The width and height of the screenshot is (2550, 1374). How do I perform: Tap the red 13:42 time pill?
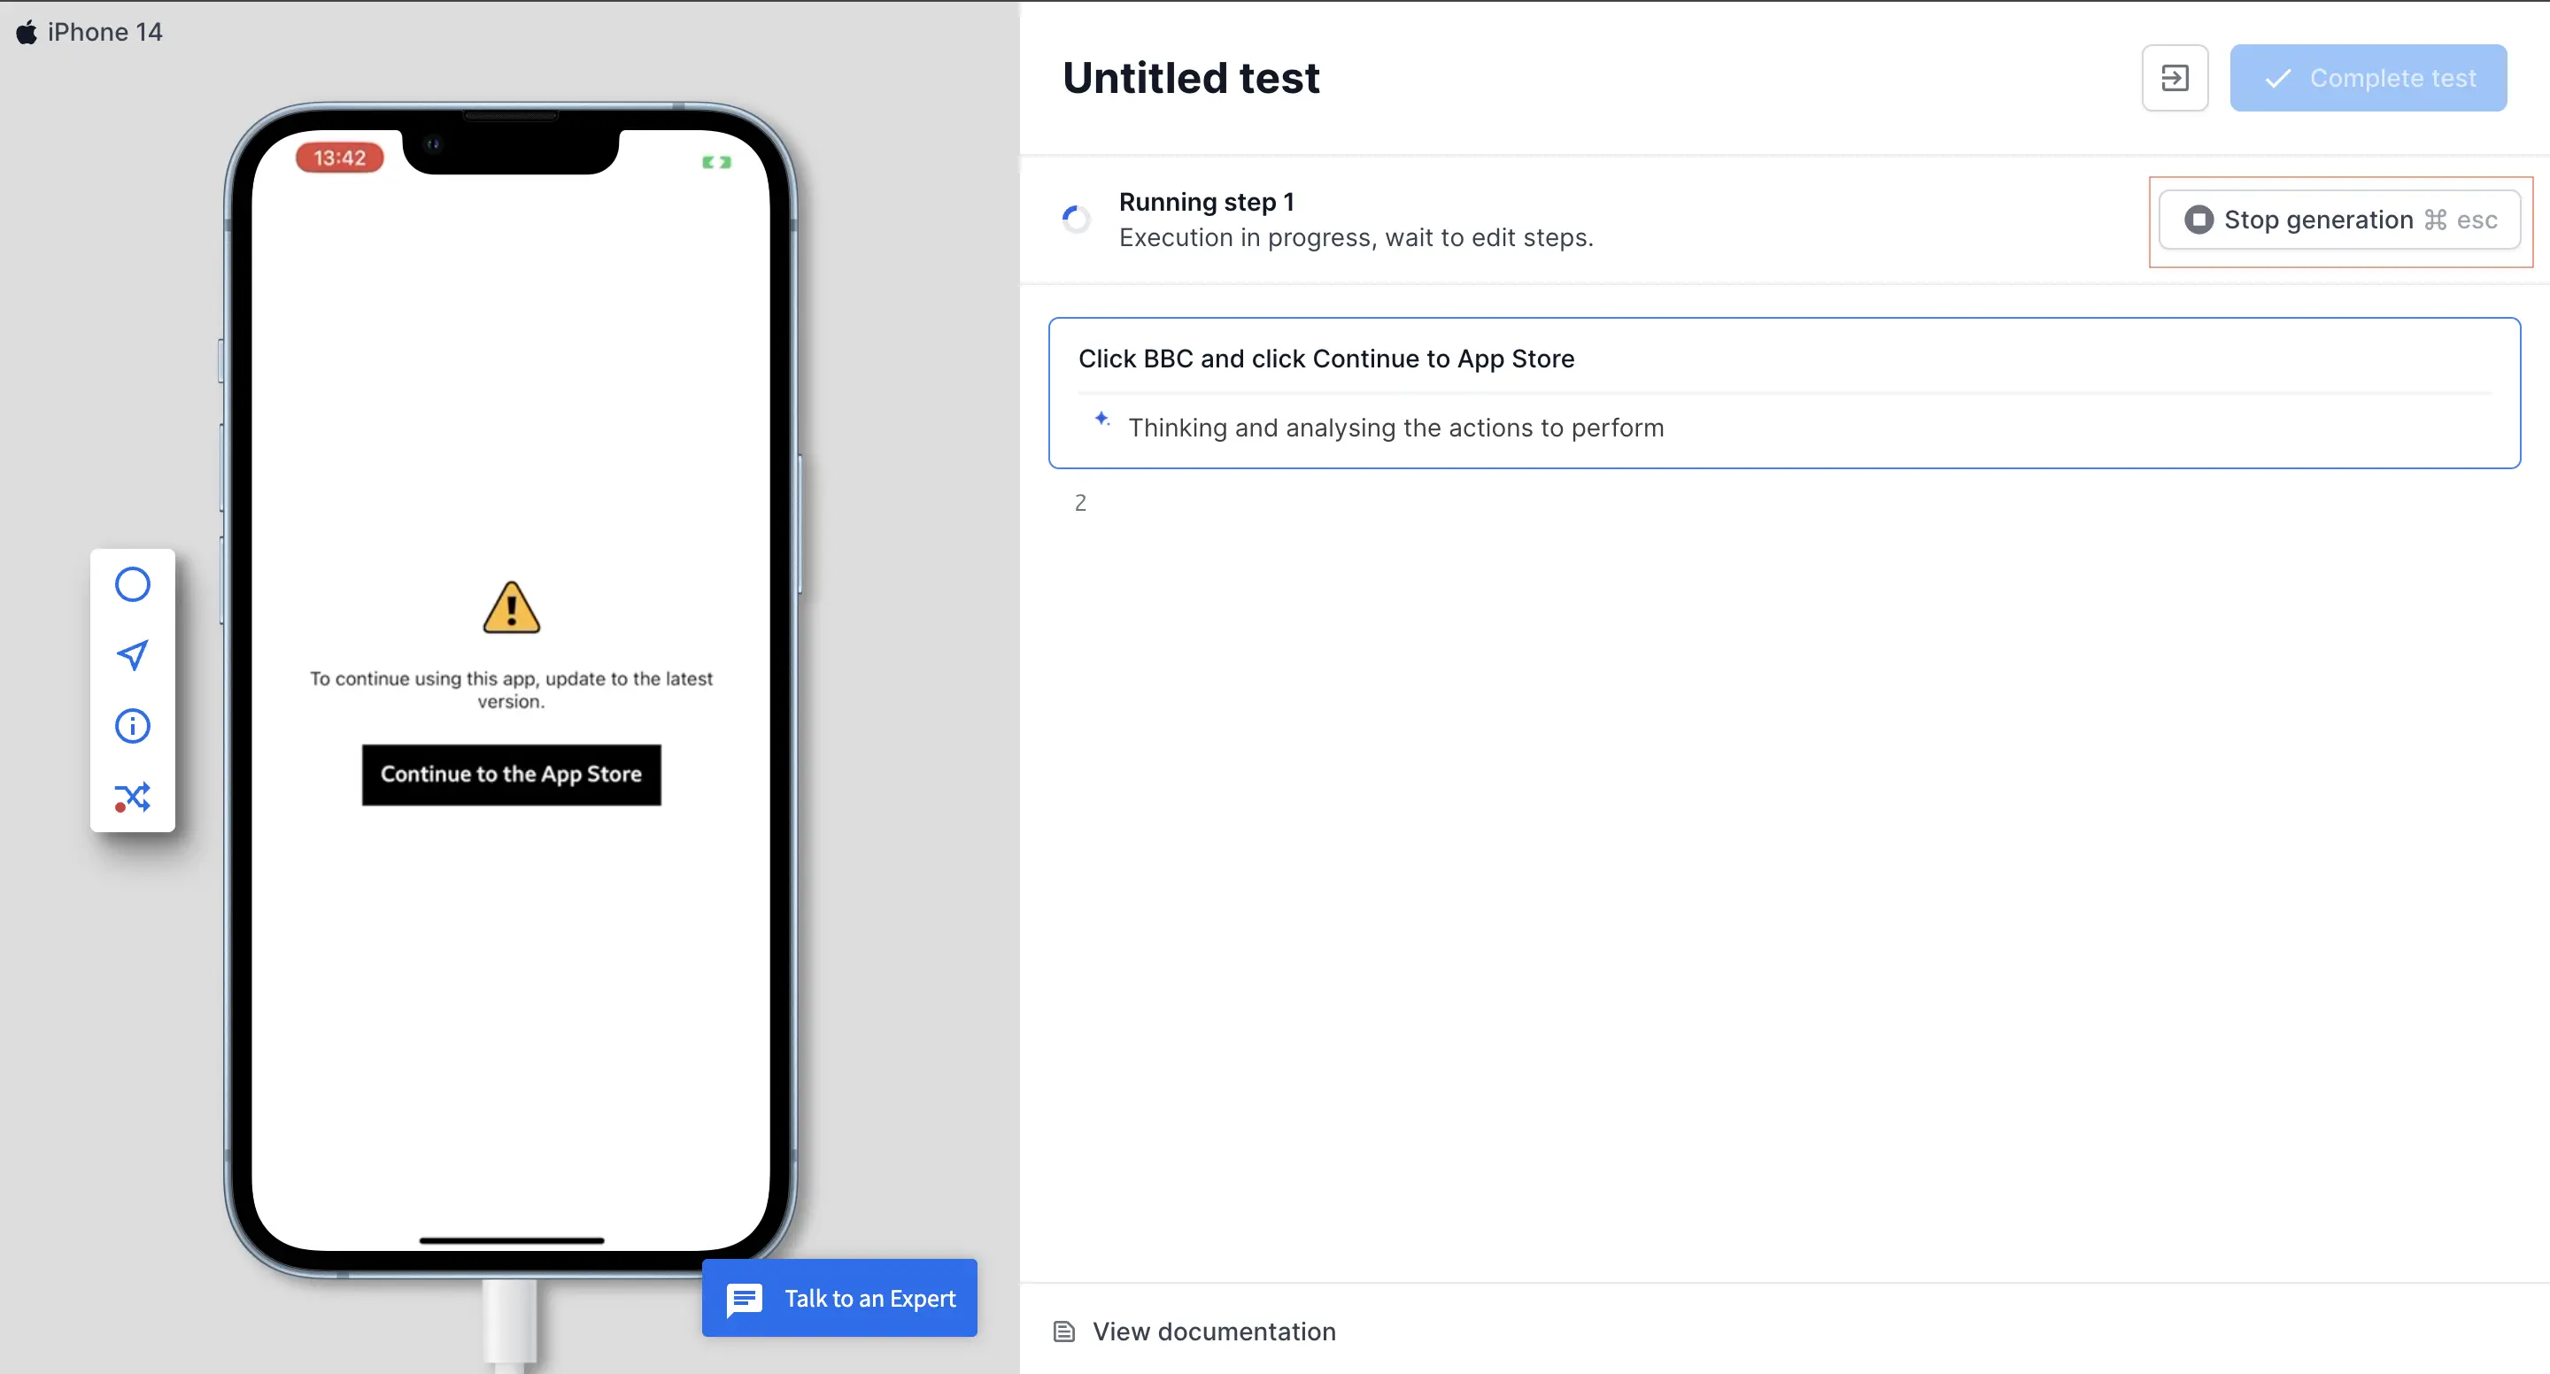click(x=339, y=158)
